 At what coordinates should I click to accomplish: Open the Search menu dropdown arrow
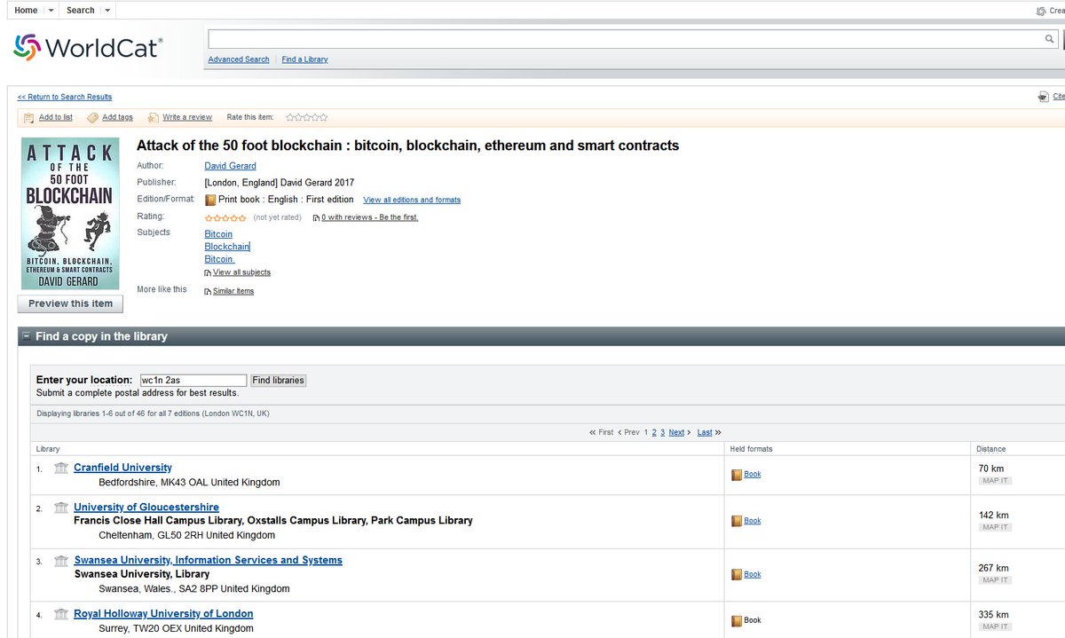click(107, 11)
